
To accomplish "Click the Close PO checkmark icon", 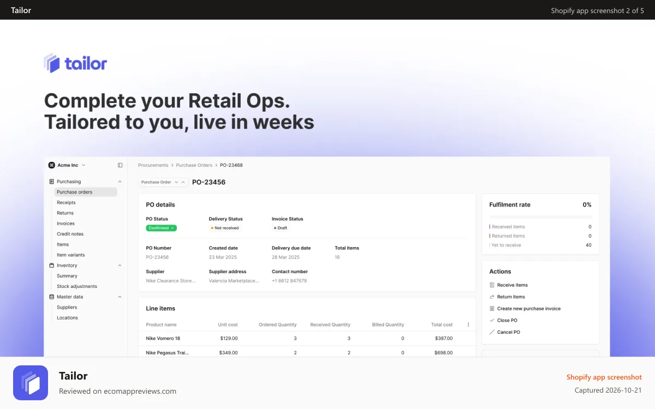I will (492, 321).
